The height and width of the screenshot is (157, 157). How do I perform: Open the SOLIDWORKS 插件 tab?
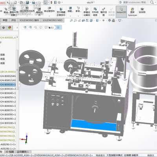tap(29, 20)
